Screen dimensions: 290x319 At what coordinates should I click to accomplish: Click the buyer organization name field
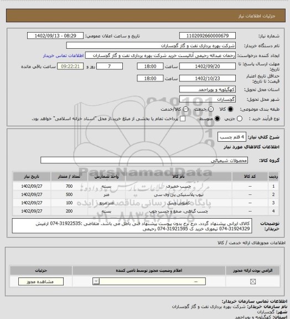click(151, 45)
